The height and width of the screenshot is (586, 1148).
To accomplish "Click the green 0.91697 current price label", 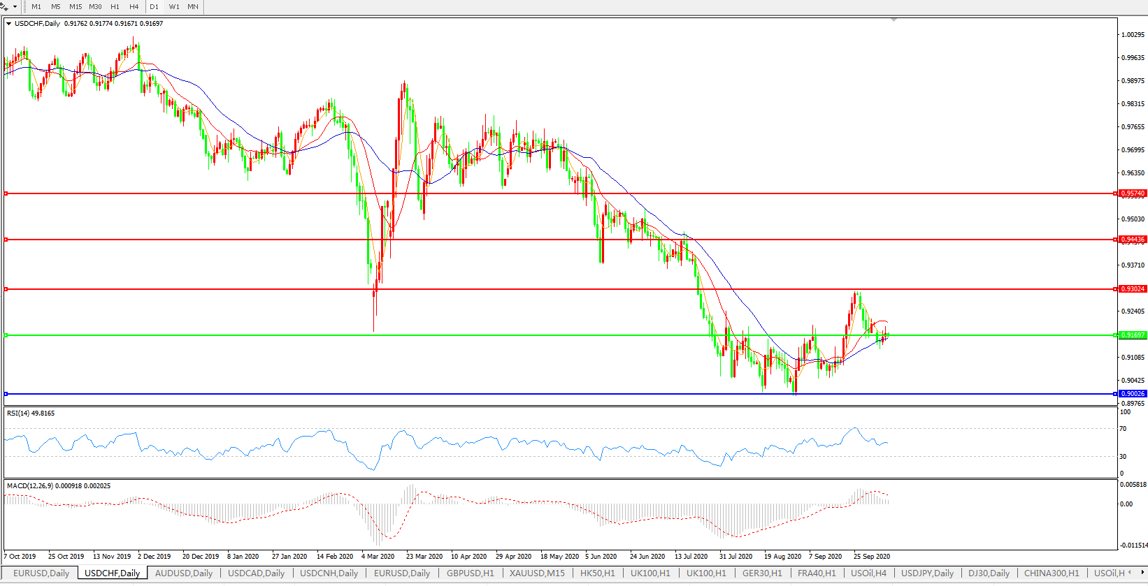I will coord(1133,335).
